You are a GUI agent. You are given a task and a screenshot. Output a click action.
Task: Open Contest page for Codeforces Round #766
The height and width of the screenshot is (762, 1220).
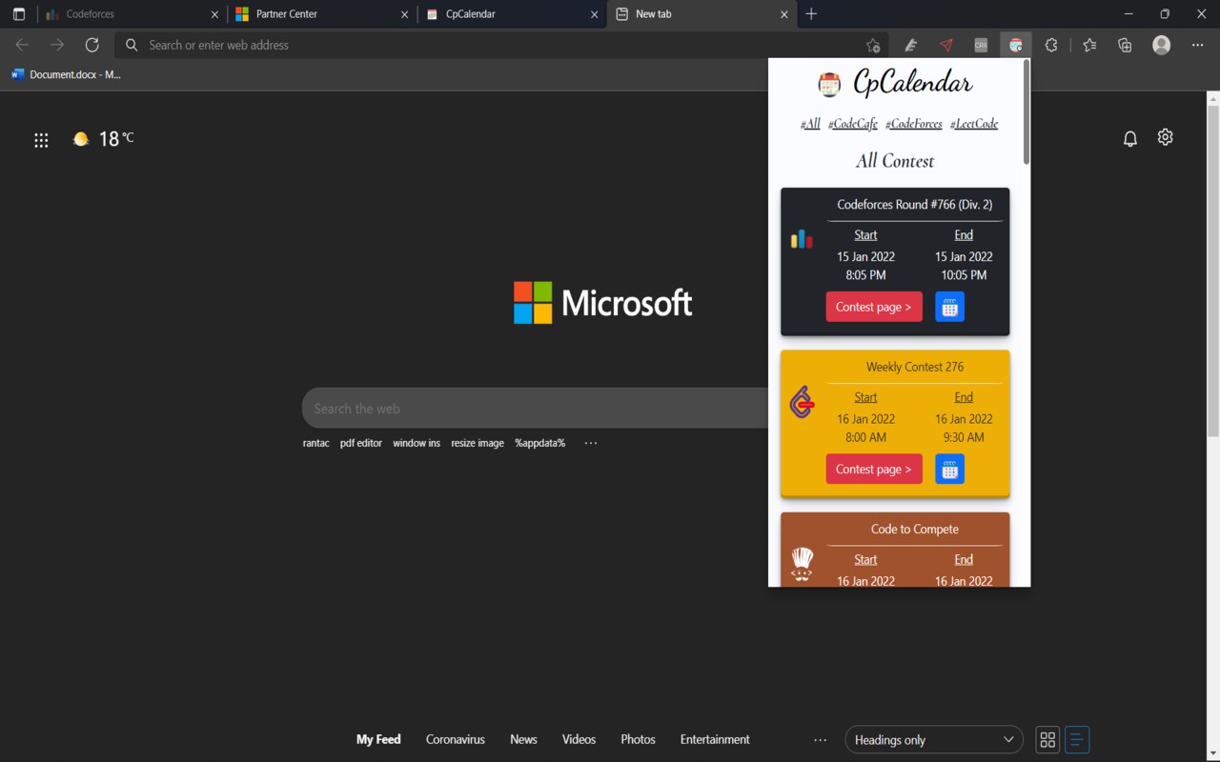tap(874, 307)
